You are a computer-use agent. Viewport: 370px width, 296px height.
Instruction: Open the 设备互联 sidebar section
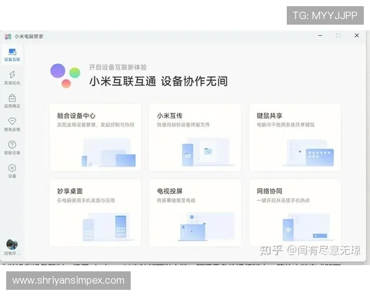[x=12, y=55]
